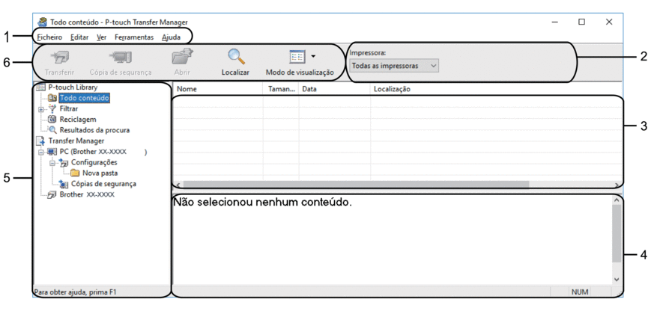The height and width of the screenshot is (311, 660).
Task: Click the Cópias de segurança icon
Action: [64, 184]
